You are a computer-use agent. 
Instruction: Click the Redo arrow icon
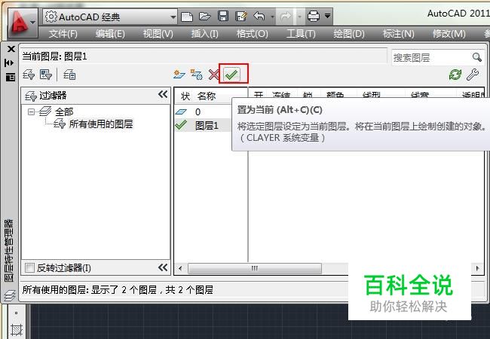(285, 17)
